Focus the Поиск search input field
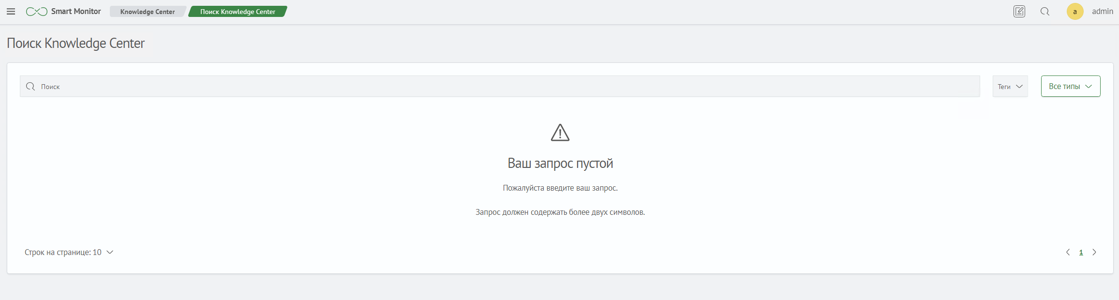This screenshot has height=300, width=1119. [500, 86]
